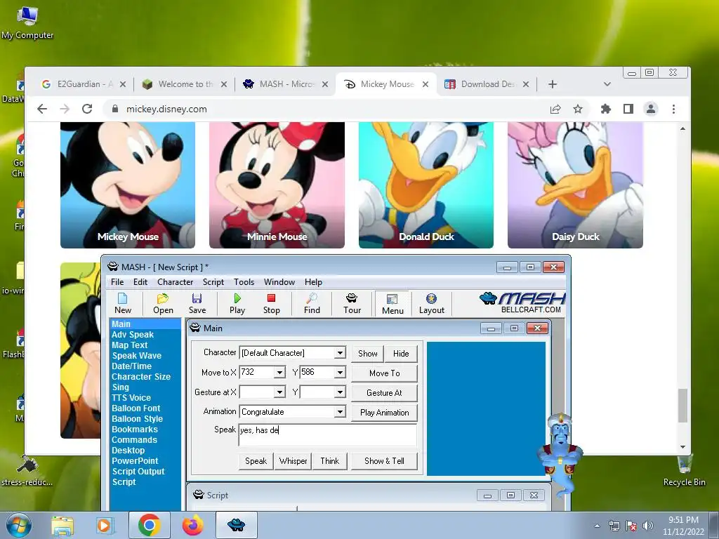The width and height of the screenshot is (719, 539).
Task: Open the File menu in MASH
Action: coord(117,282)
